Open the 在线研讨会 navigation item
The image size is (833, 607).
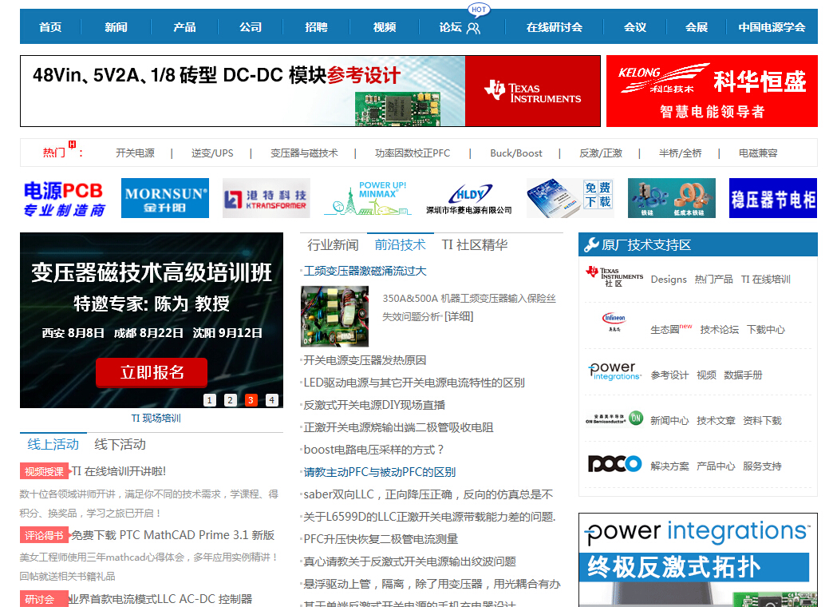[554, 27]
